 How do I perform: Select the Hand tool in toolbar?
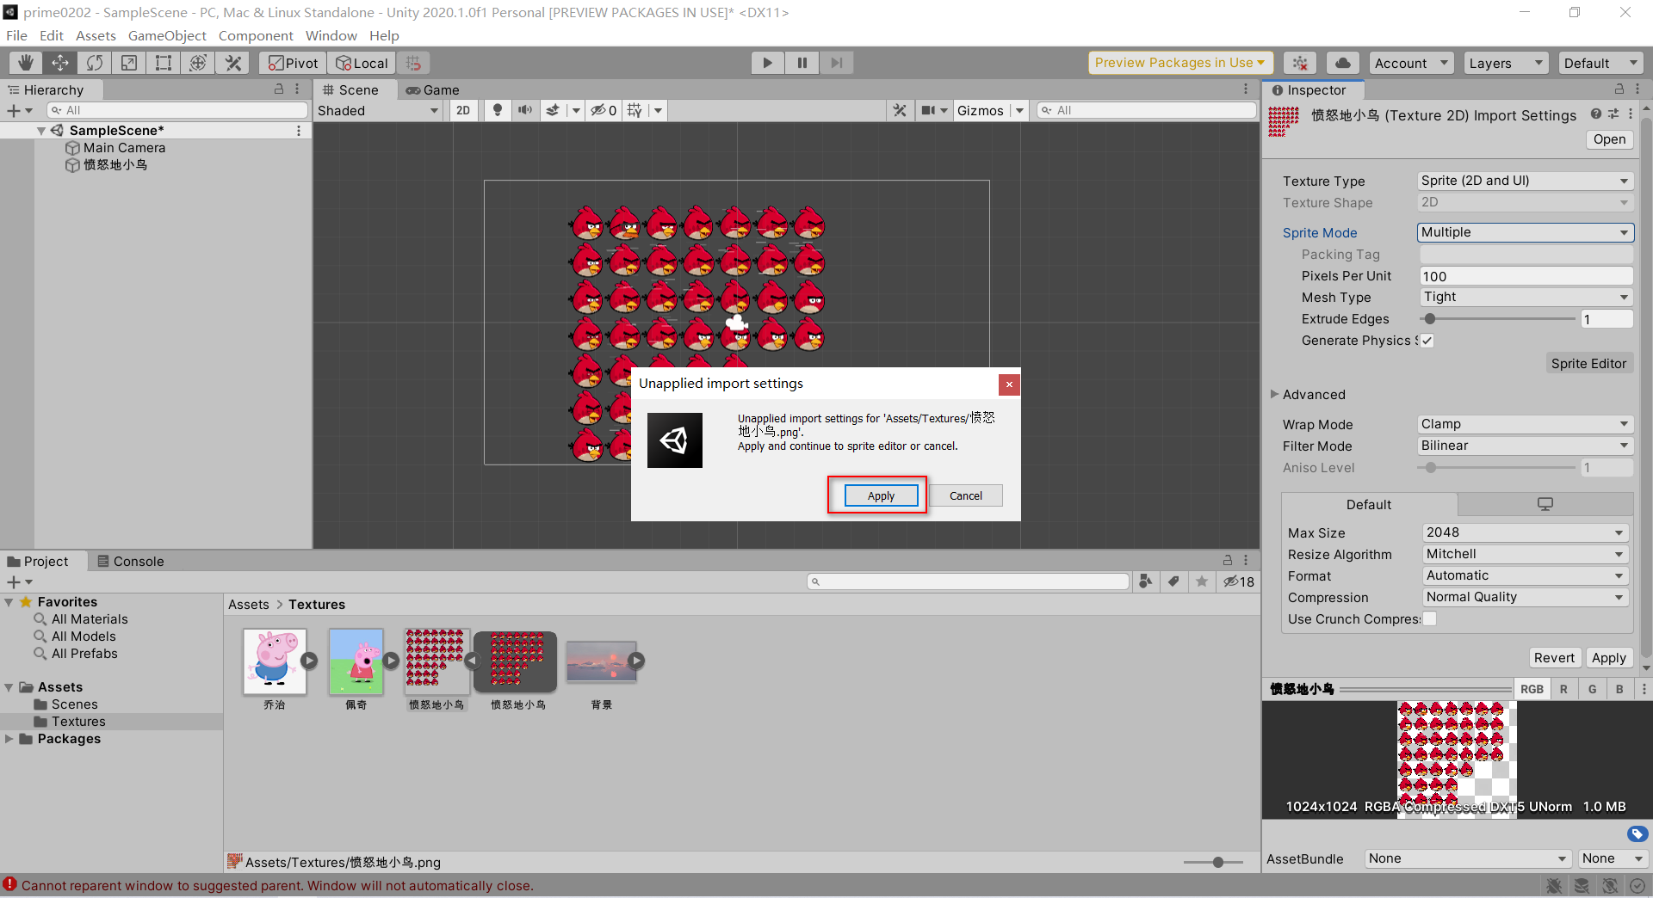tap(26, 63)
